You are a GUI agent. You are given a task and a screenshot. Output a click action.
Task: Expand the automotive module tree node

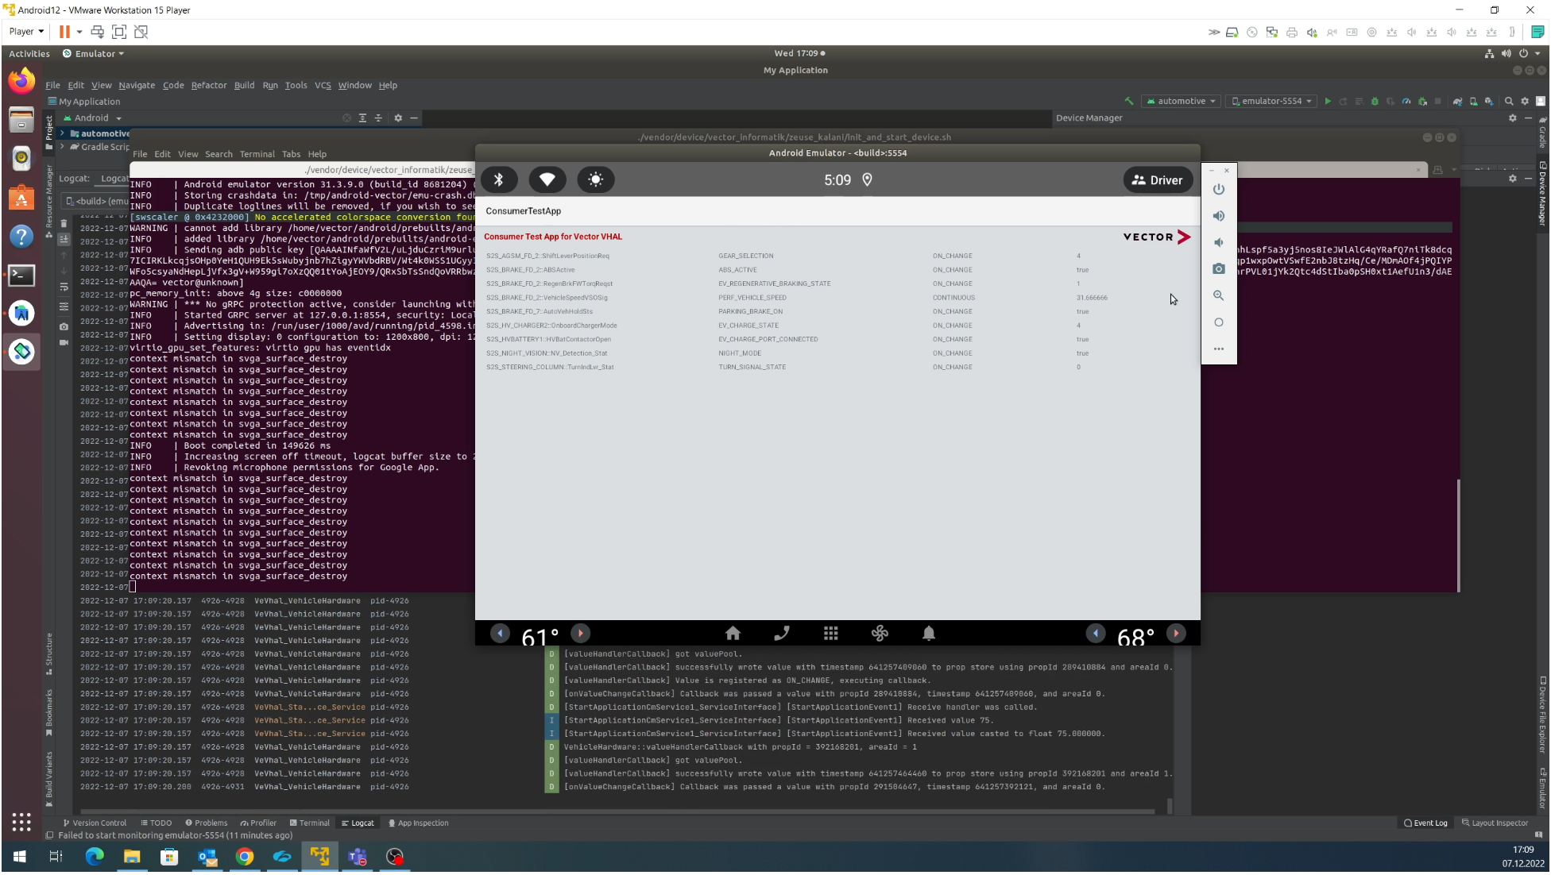(x=62, y=133)
